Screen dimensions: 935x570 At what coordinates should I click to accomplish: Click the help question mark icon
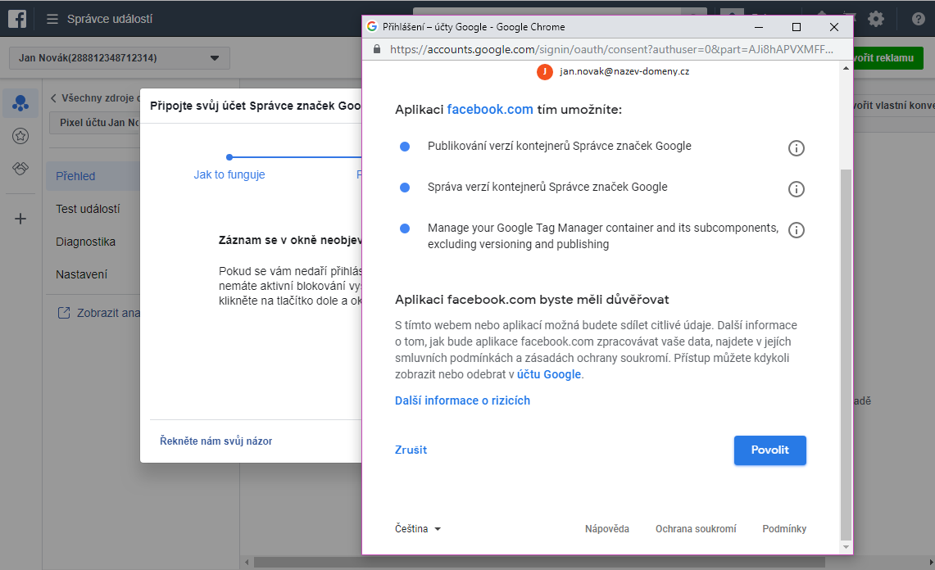(x=918, y=19)
